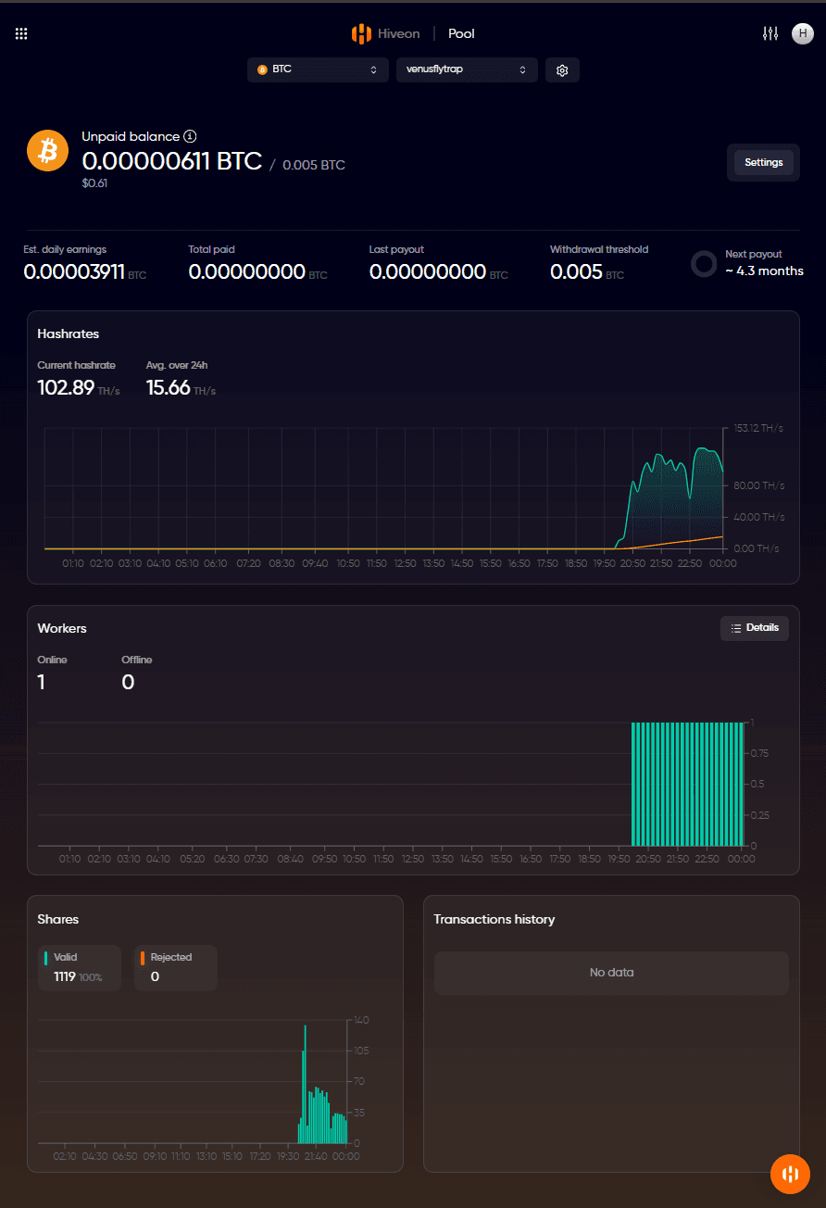Viewport: 826px width, 1208px height.
Task: Open the apps grid menu
Action: (x=20, y=33)
